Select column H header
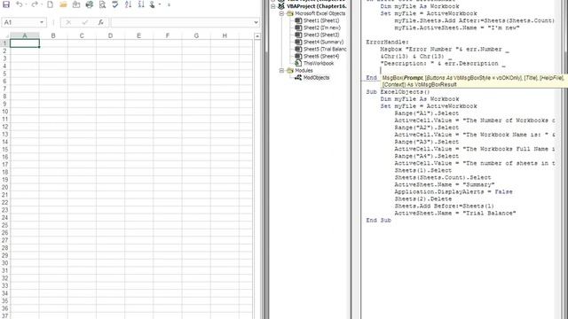The image size is (568, 319). pyautogui.click(x=225, y=35)
